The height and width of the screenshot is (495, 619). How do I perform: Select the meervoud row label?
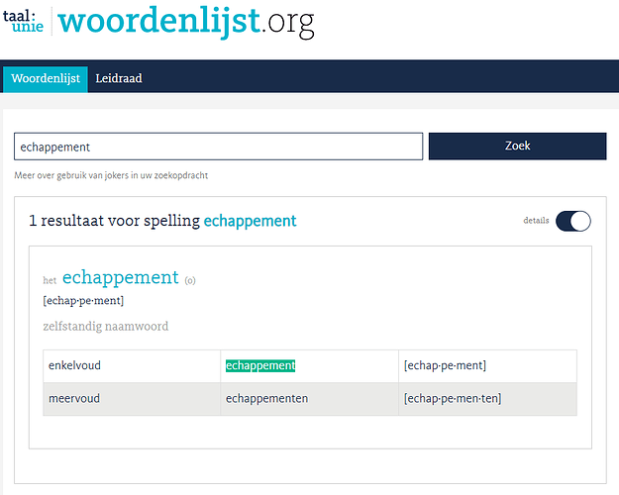pos(74,399)
